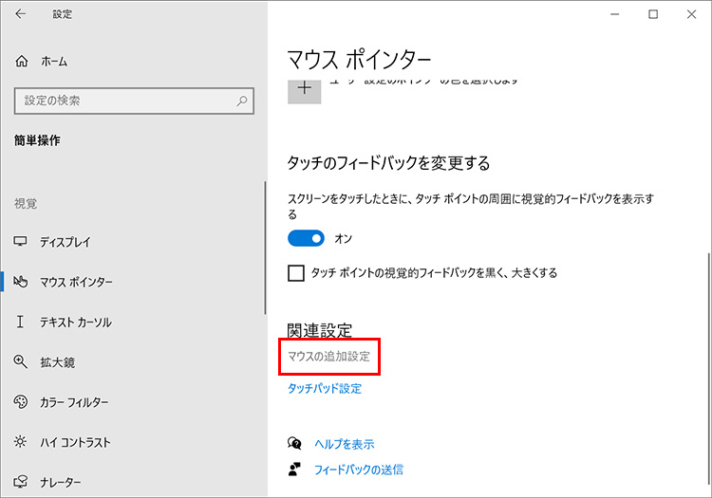
Task: Click the back arrow in title bar
Action: pos(21,14)
